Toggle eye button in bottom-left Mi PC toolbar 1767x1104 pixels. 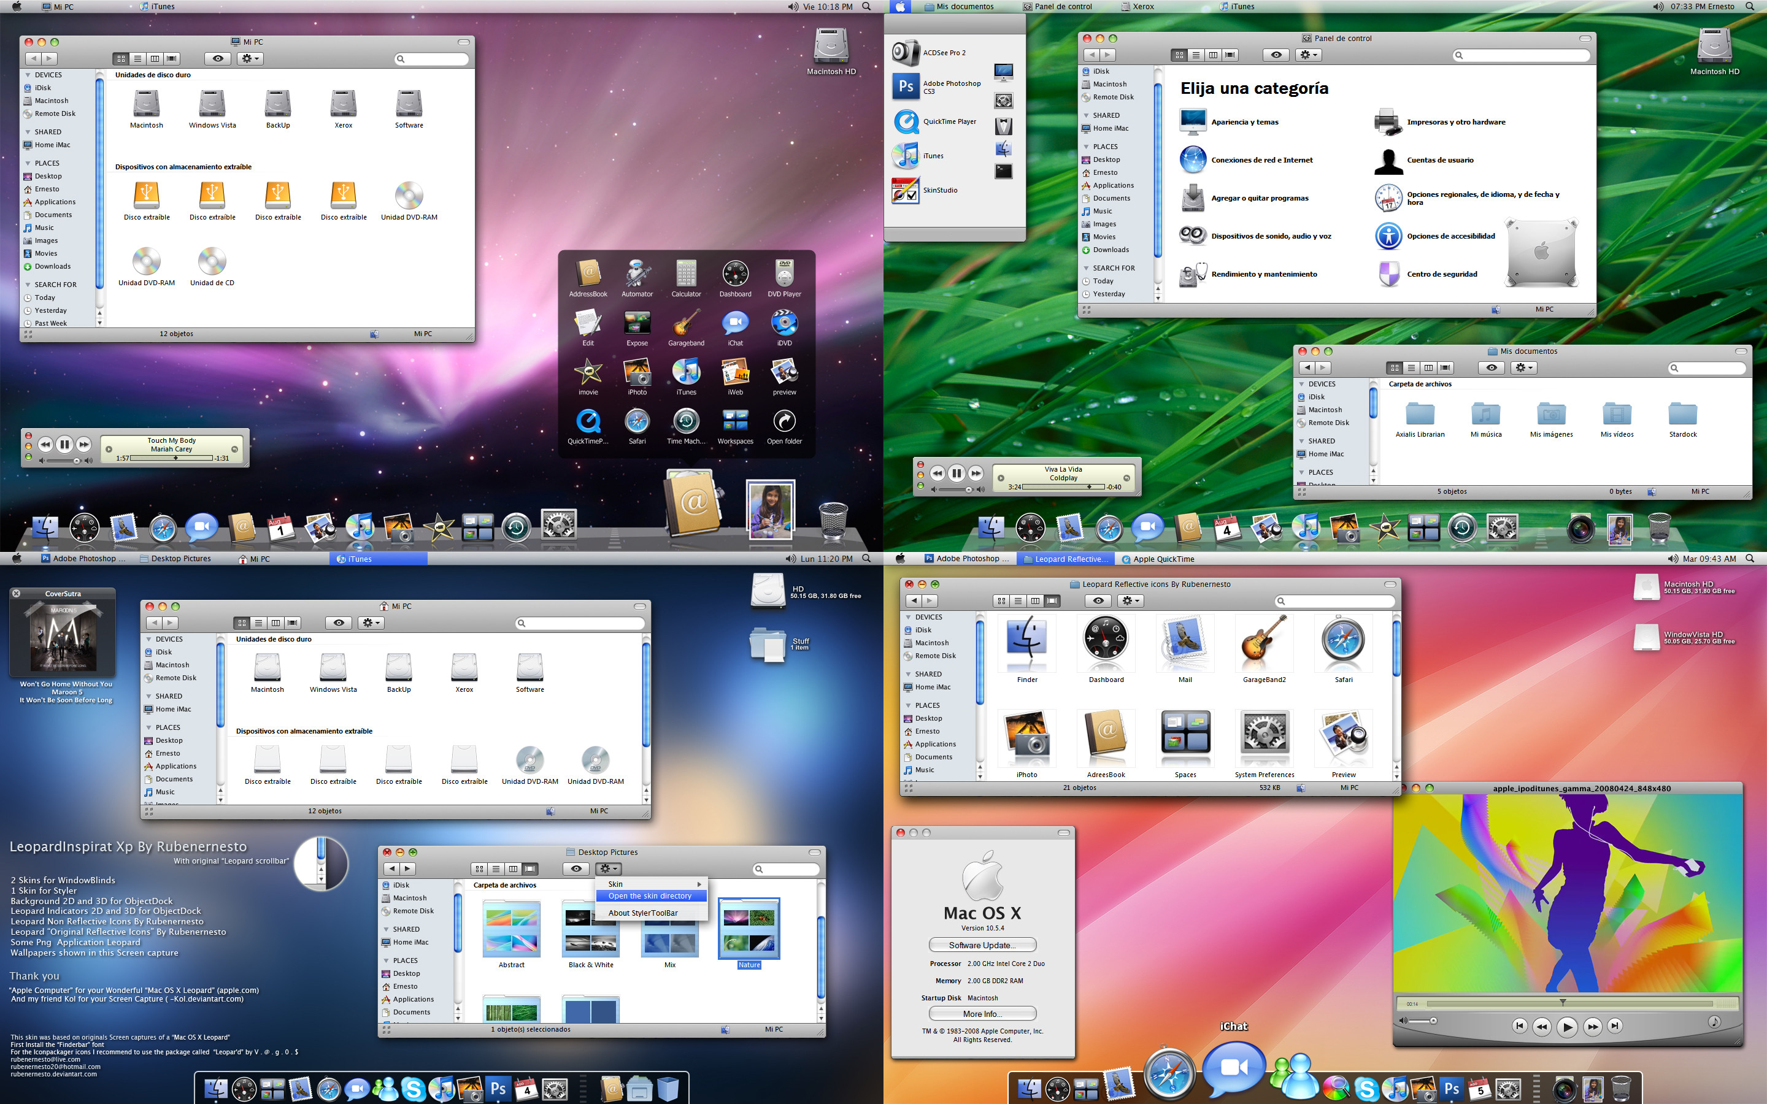coord(338,623)
